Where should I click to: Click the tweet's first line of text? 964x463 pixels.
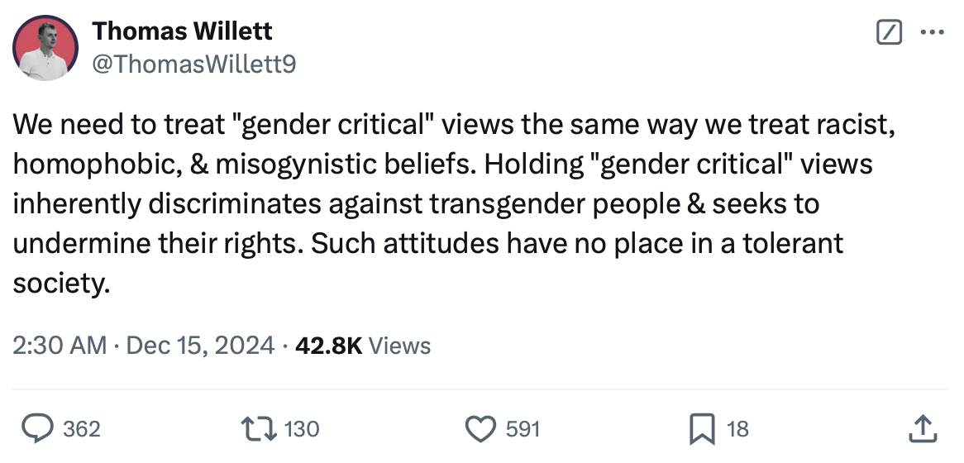(x=455, y=126)
